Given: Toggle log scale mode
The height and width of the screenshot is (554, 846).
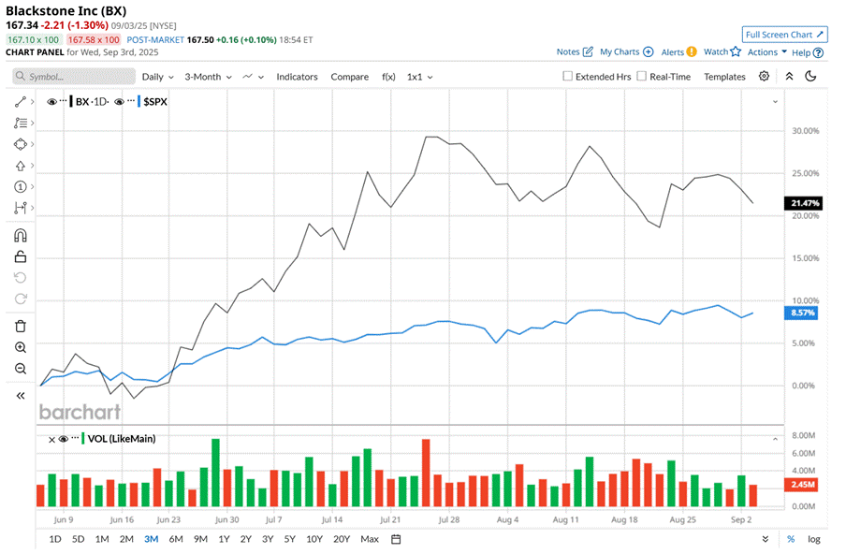Looking at the screenshot, I should pyautogui.click(x=813, y=539).
